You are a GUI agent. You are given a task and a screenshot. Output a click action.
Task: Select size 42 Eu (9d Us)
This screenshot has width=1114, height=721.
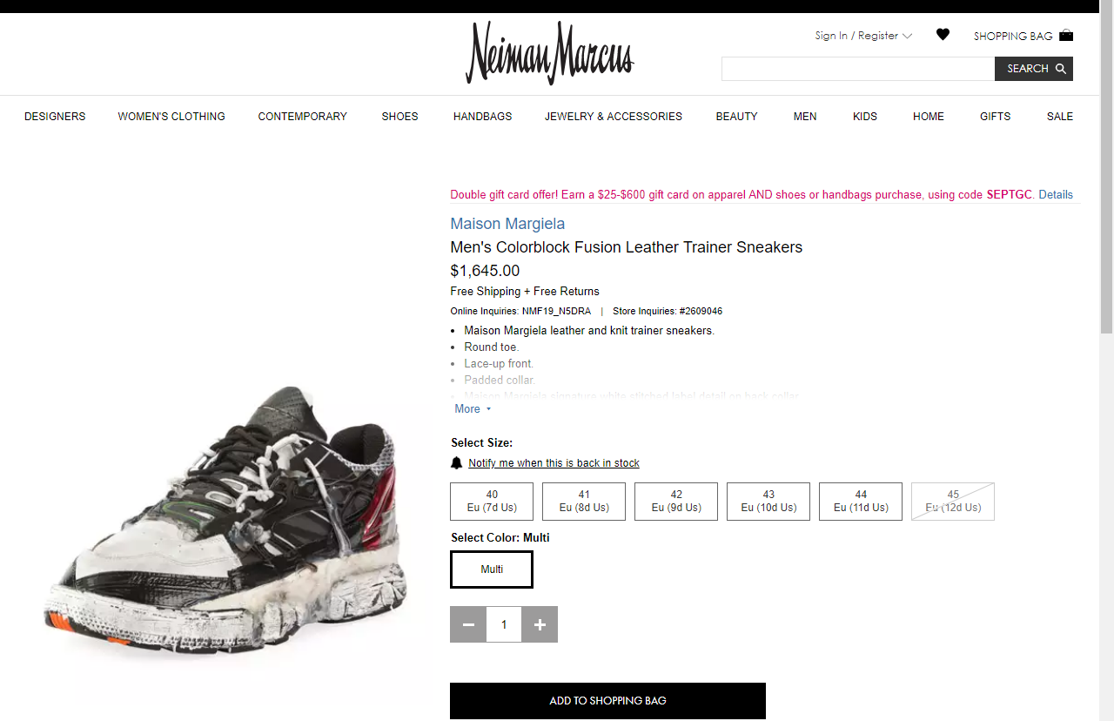(676, 502)
